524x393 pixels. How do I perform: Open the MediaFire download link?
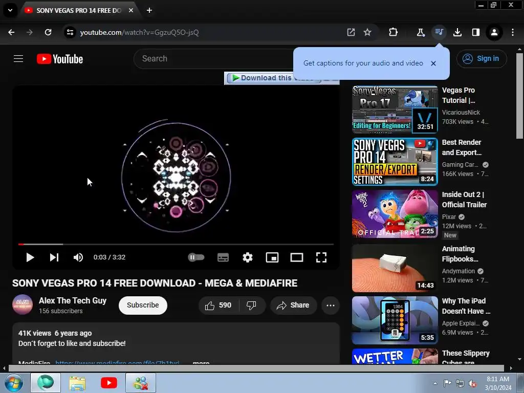click(117, 362)
